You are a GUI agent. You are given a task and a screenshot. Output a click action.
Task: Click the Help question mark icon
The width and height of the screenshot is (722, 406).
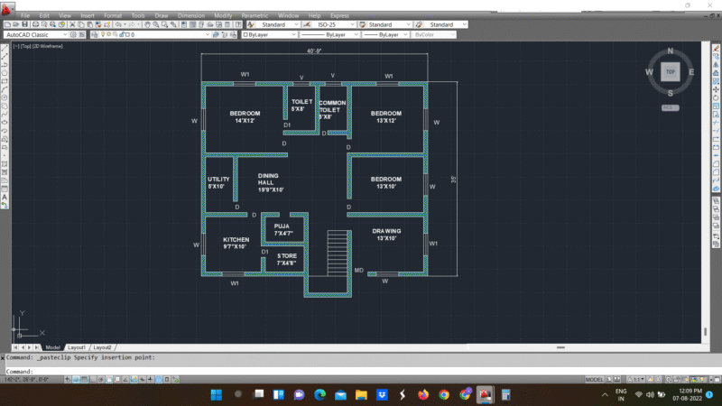coord(238,24)
